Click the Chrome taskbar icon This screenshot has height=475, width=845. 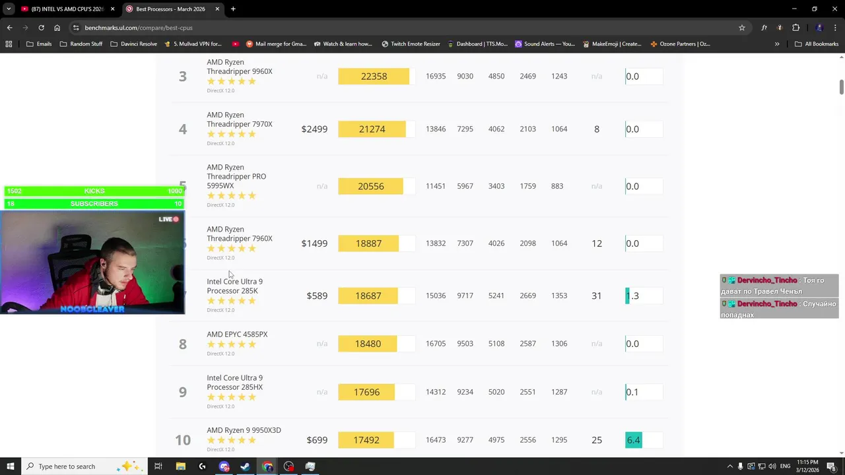coord(267,466)
